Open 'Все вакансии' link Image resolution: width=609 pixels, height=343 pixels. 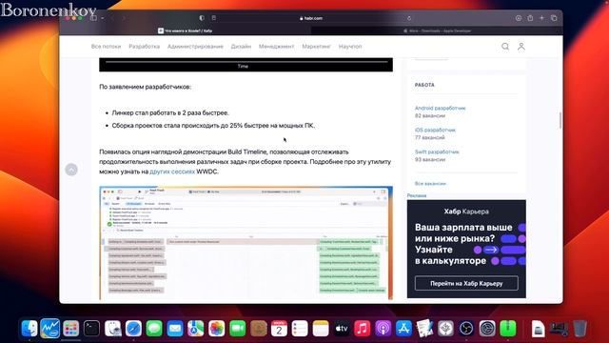430,184
